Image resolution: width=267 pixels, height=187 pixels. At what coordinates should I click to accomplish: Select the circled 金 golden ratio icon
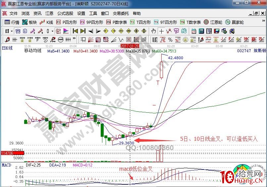[186, 40]
